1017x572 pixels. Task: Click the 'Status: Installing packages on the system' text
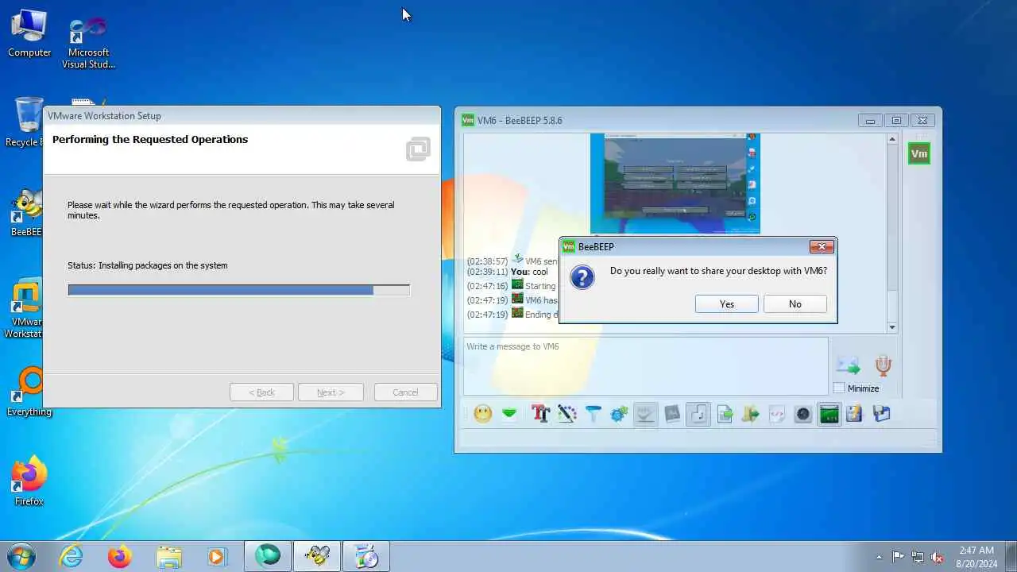(148, 265)
